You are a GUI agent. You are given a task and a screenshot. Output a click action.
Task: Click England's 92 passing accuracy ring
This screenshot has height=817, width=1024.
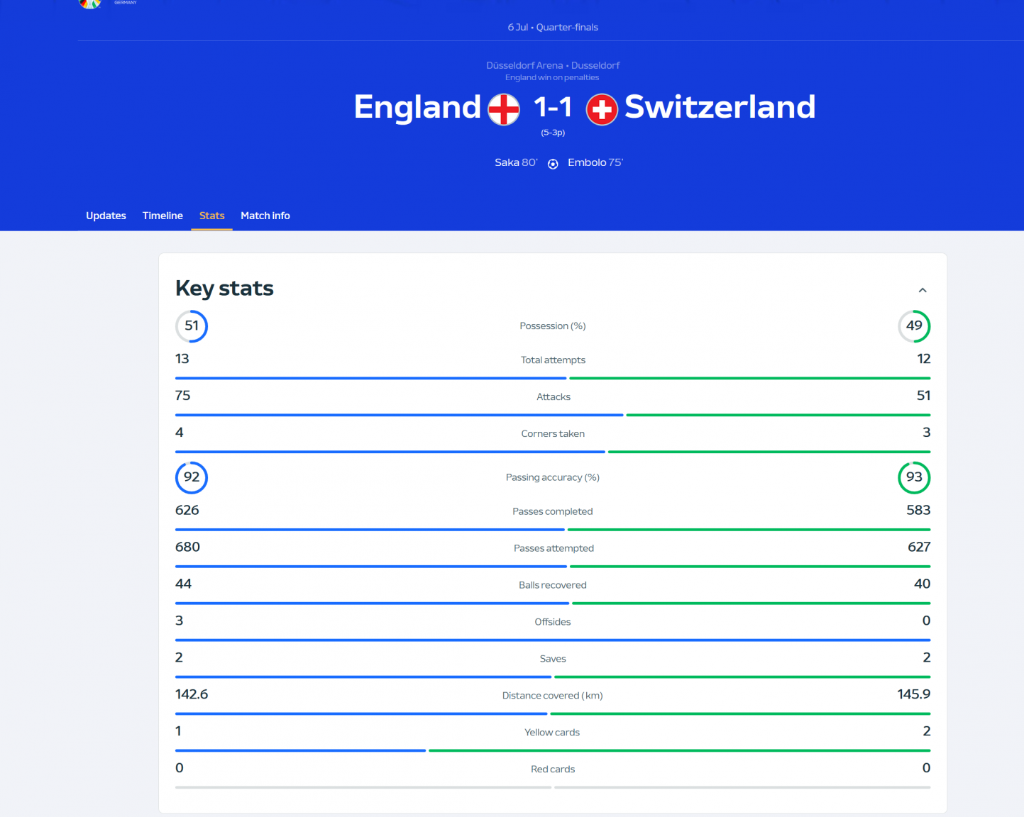192,477
